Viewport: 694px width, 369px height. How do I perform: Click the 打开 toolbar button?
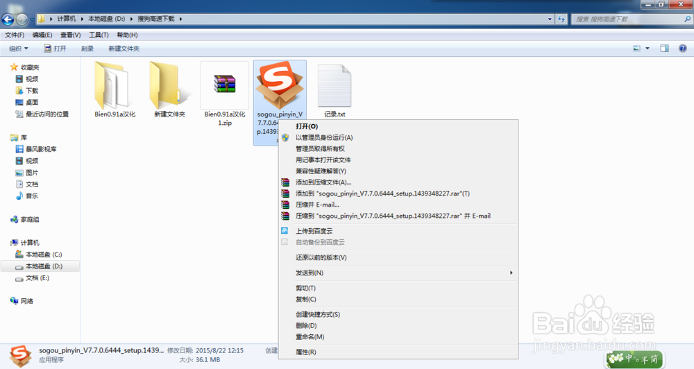click(55, 49)
